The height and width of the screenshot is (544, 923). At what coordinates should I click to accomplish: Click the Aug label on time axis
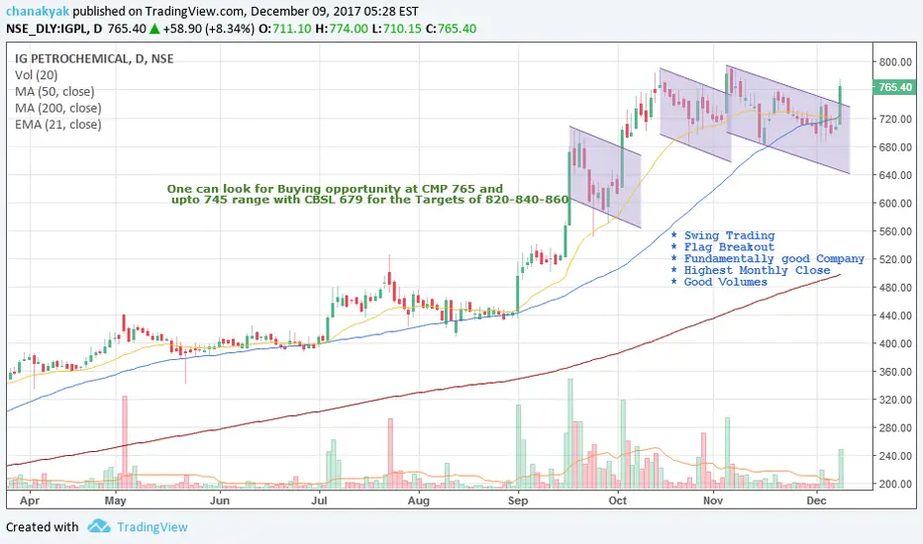coord(419,500)
